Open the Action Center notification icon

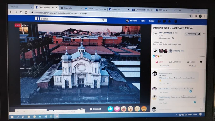point(200,114)
